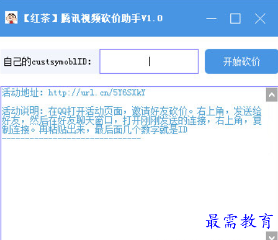Maximize the 腾讯视频砍价助手 window

click(235, 19)
